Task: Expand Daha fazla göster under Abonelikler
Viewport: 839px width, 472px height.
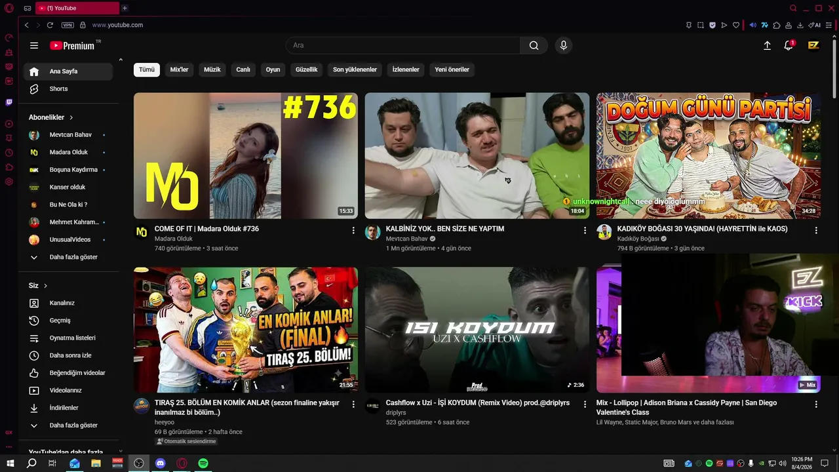Action: (68, 257)
